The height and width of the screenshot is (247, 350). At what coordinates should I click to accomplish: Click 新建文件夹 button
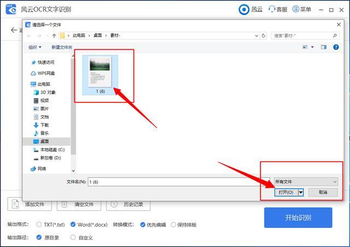click(x=62, y=47)
